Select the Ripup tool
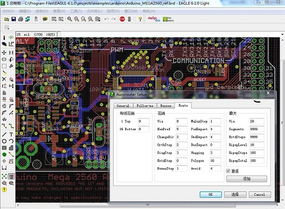 click(x=11, y=126)
